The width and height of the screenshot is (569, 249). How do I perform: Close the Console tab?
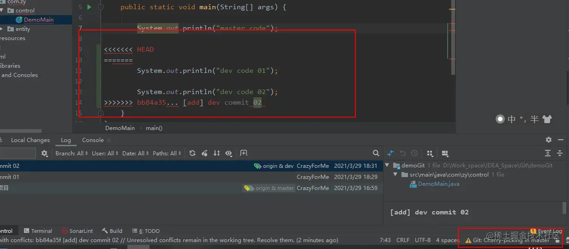click(x=109, y=140)
